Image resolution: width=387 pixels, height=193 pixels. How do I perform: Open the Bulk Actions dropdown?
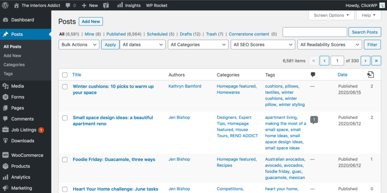79,45
